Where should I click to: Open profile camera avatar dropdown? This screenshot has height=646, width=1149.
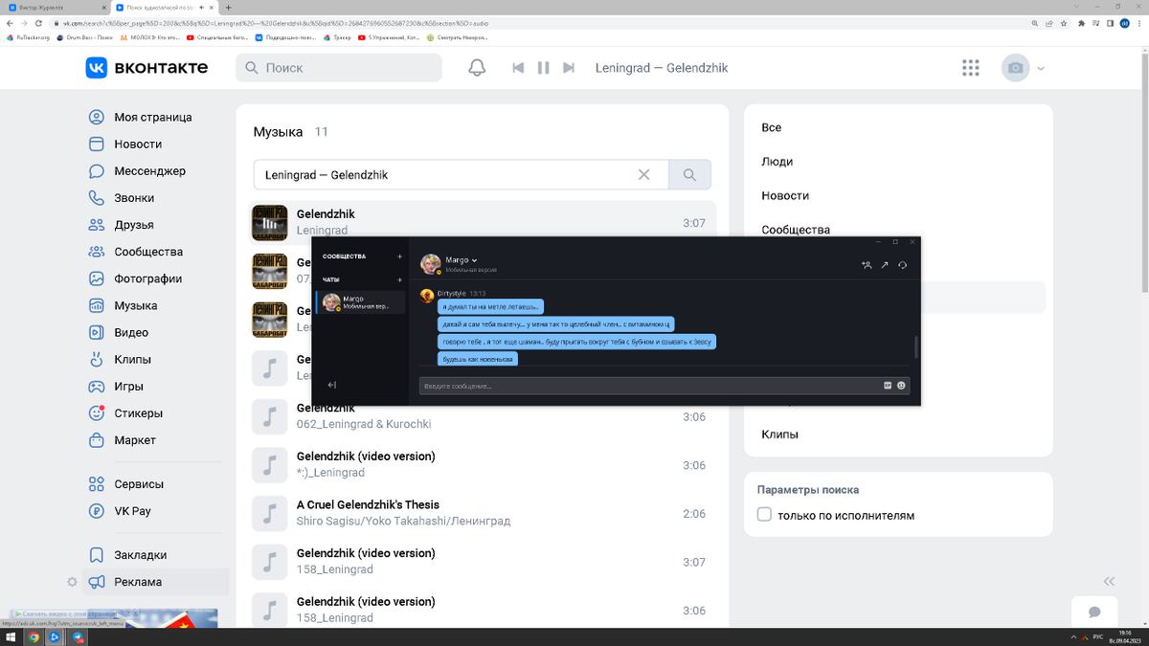coord(1024,68)
